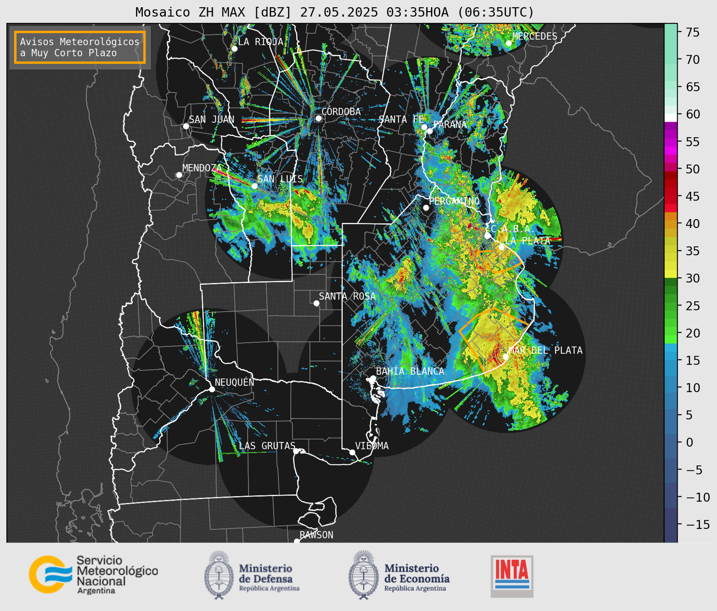The height and width of the screenshot is (611, 717).
Task: Click the Neuquén city marker
Action: [x=212, y=389]
